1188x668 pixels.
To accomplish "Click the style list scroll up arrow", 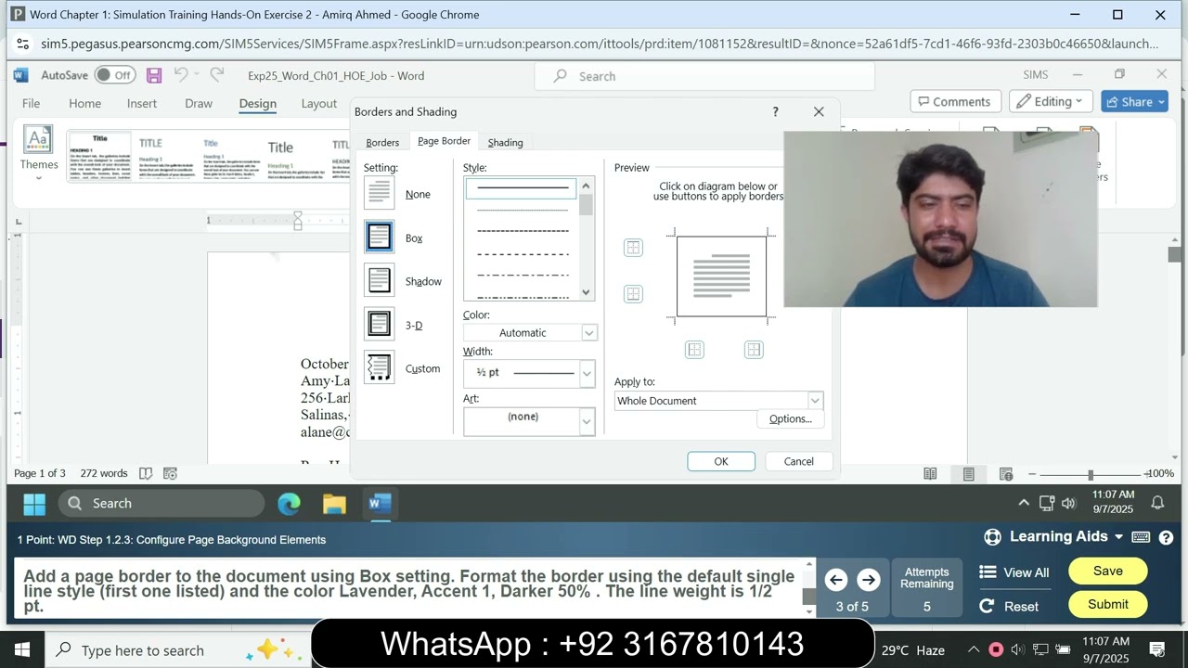I will tap(586, 186).
